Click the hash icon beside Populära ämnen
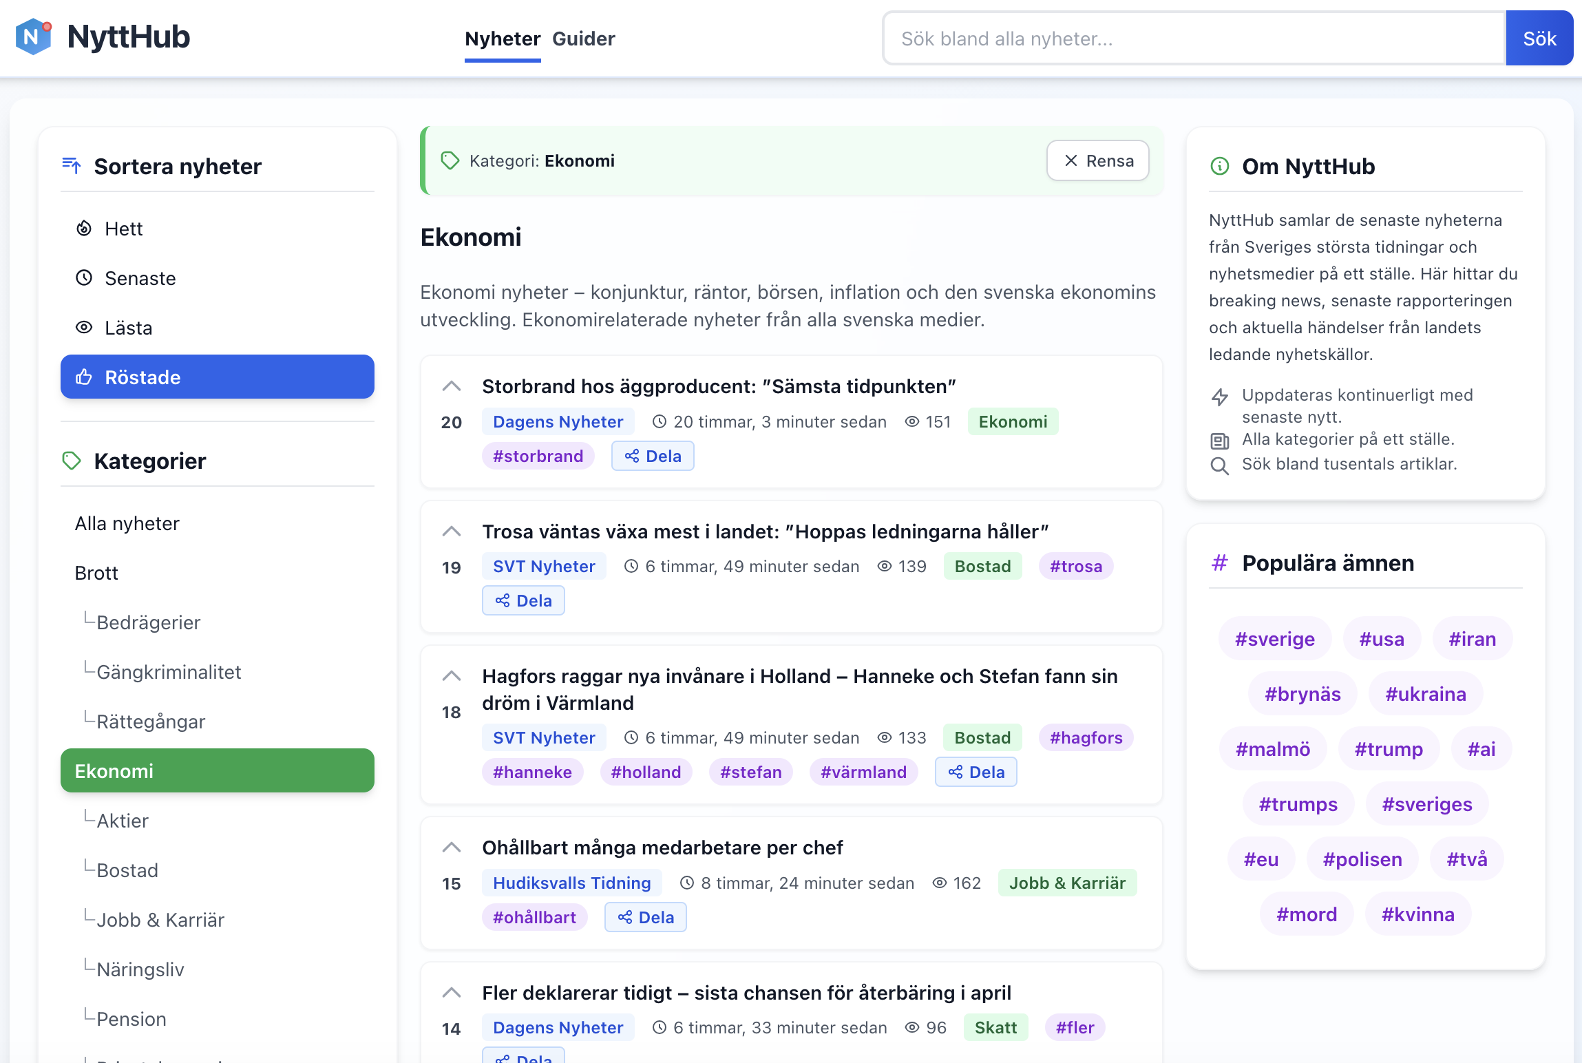Screen dimensions: 1582x1063 1219,562
